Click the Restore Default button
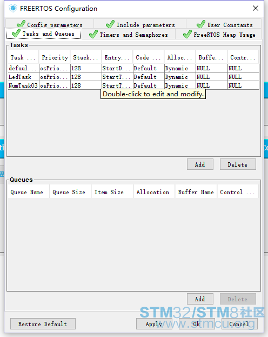This screenshot has width=268, height=337. (43, 324)
